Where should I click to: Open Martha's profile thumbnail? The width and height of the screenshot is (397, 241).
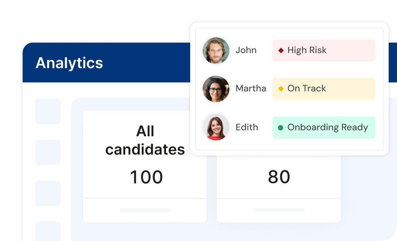(216, 89)
